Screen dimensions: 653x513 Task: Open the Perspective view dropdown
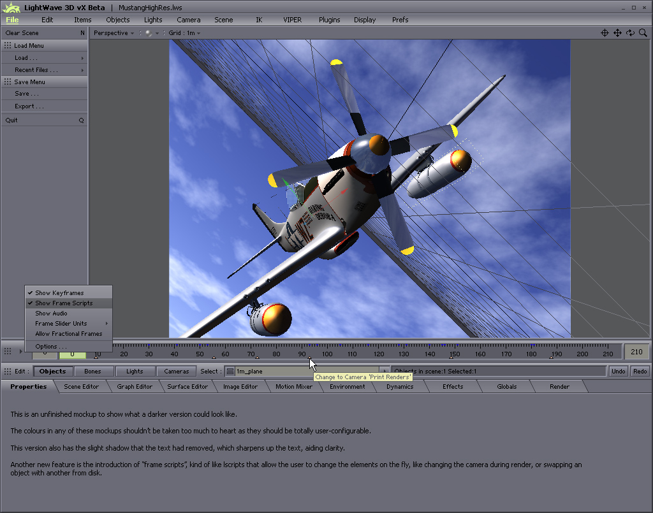tap(114, 33)
